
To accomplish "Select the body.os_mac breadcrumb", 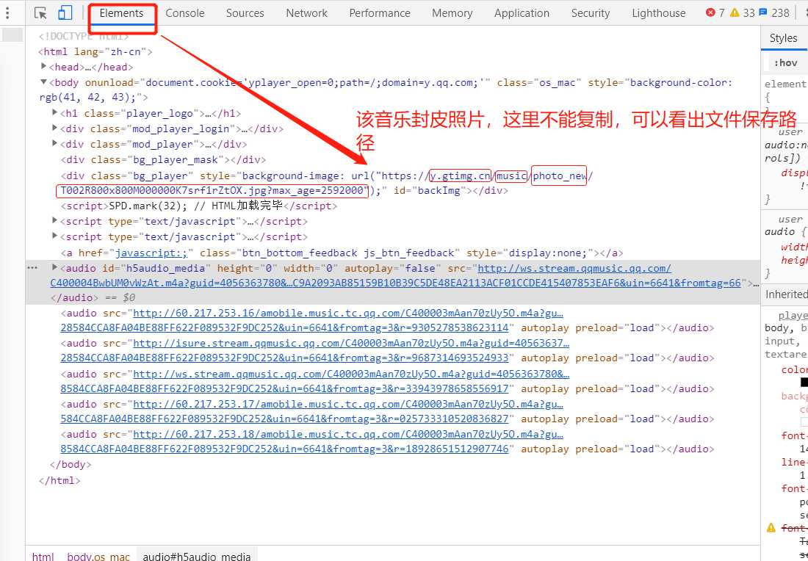I will point(98,557).
